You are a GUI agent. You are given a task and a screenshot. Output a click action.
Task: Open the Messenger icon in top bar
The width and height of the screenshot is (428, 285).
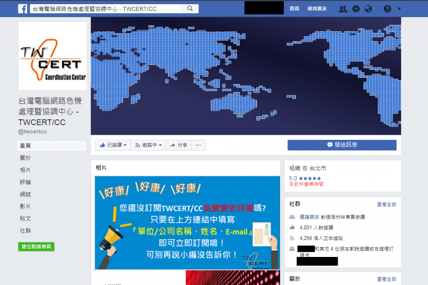pyautogui.click(x=356, y=9)
